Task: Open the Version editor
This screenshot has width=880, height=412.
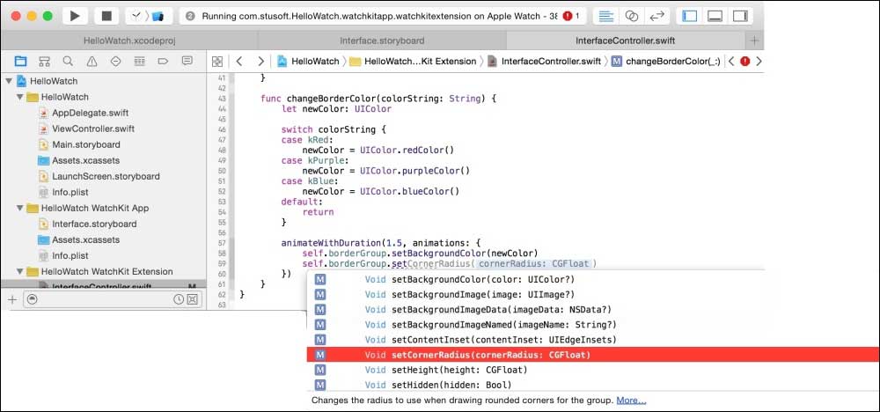Action: point(656,16)
